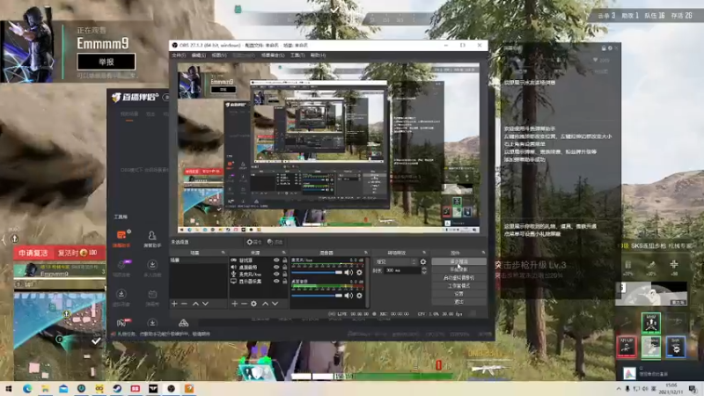Screen dimensions: 704x396
Task: Add a new source with the Sources plus icon
Action: click(234, 304)
